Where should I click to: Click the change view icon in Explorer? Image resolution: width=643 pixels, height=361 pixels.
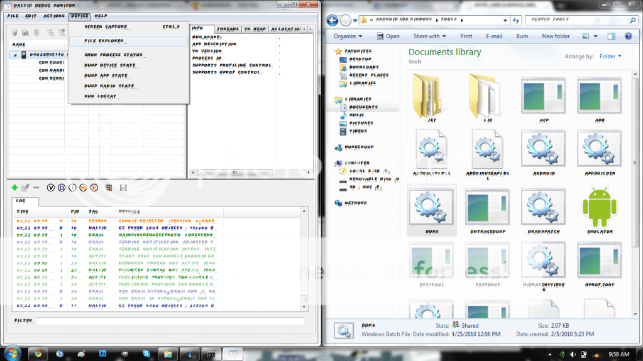pyautogui.click(x=586, y=36)
